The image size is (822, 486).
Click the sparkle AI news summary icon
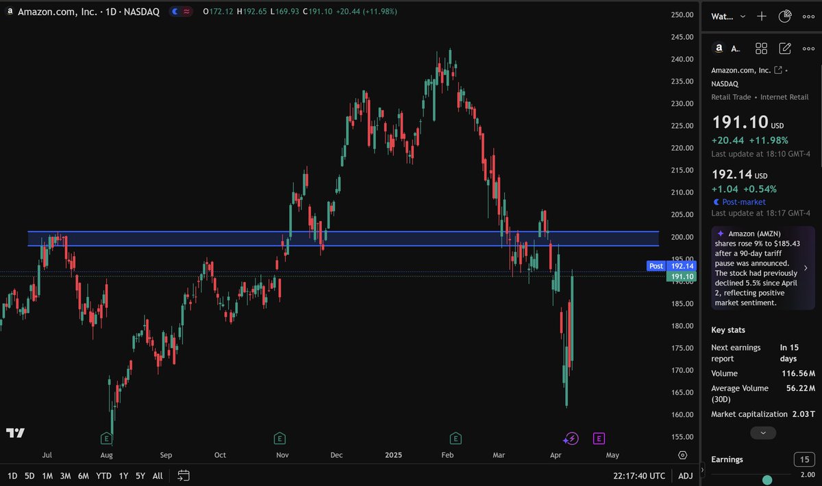click(x=720, y=233)
